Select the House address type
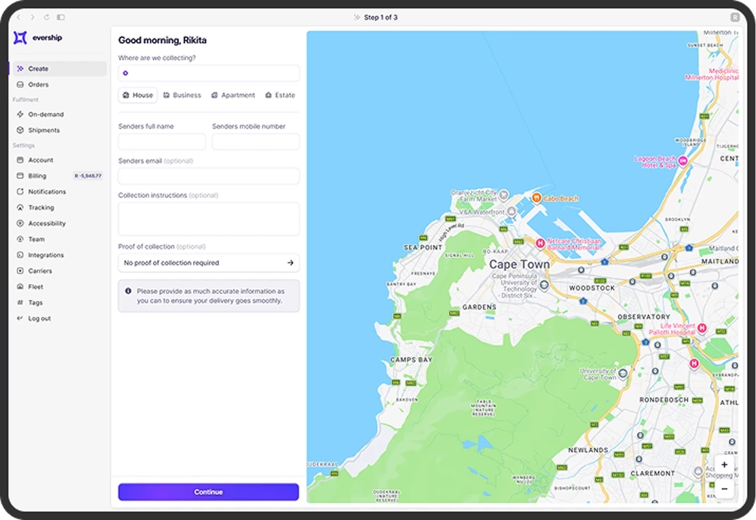The width and height of the screenshot is (756, 520). 137,95
